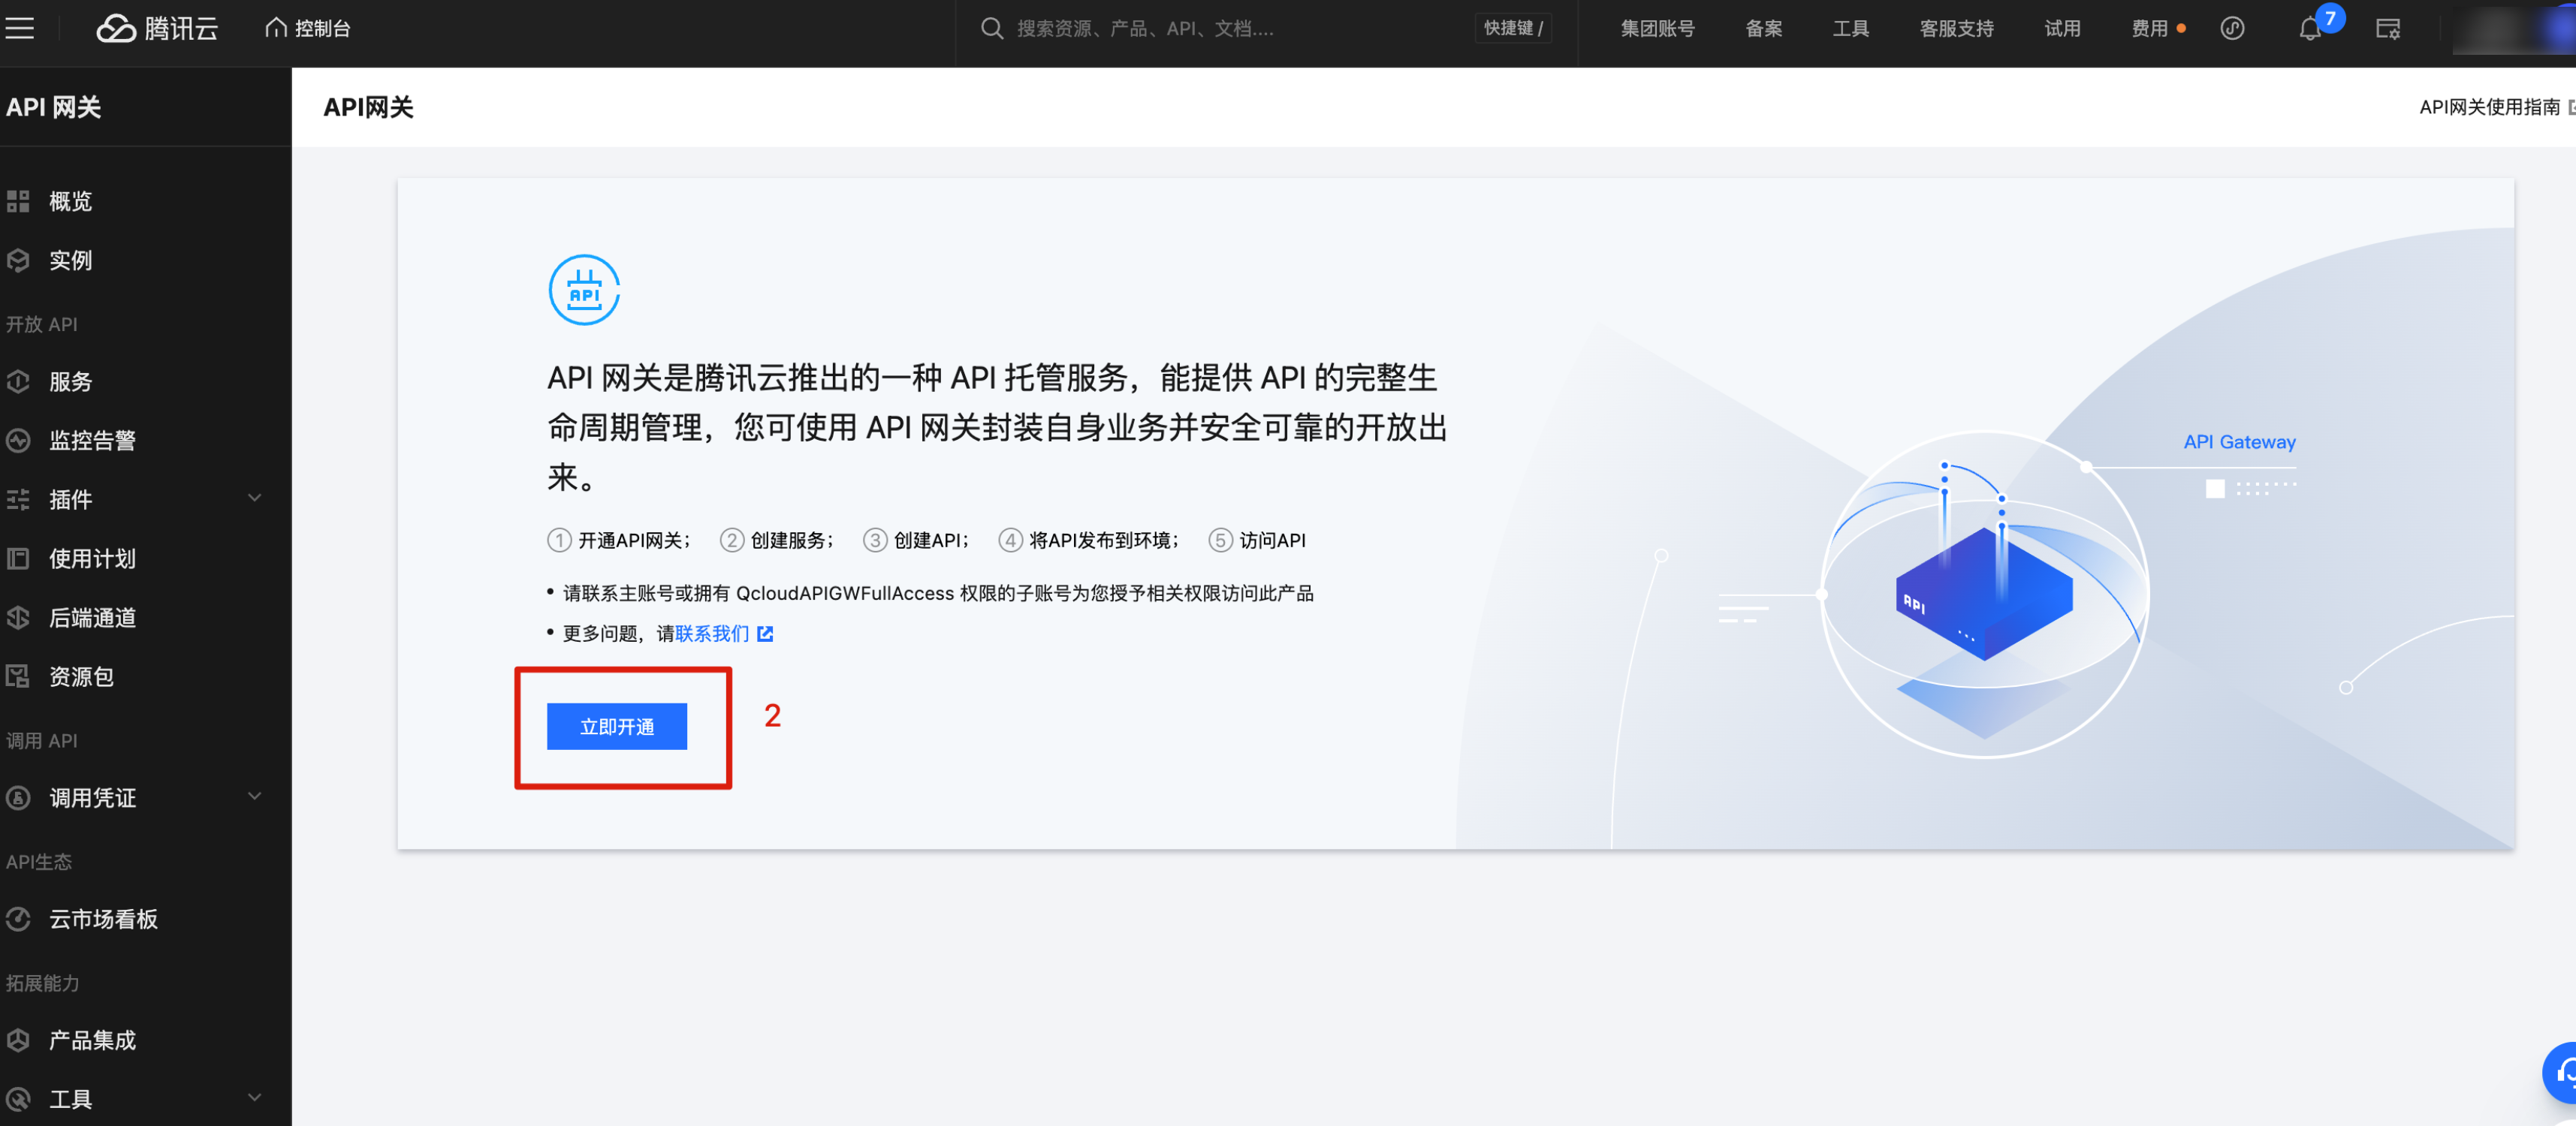The image size is (2576, 1126).
Task: Open the 客服支持 menu
Action: [1956, 28]
